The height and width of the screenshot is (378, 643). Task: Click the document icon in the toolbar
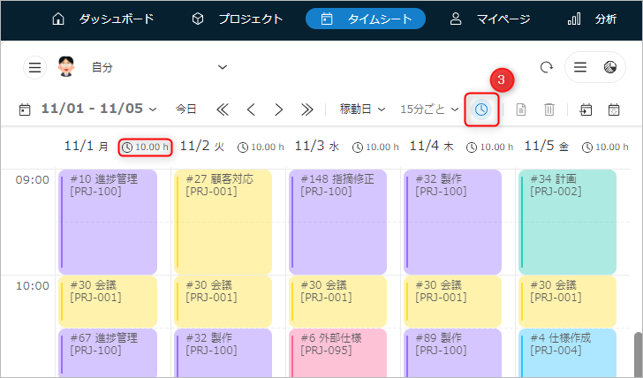[x=521, y=110]
